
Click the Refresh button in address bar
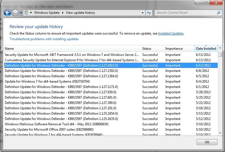149,13
